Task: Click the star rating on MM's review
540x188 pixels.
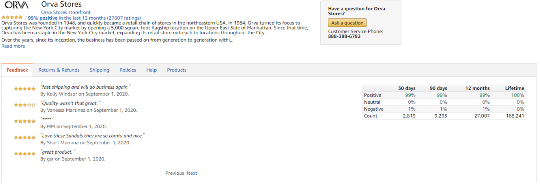Action: 25,121
